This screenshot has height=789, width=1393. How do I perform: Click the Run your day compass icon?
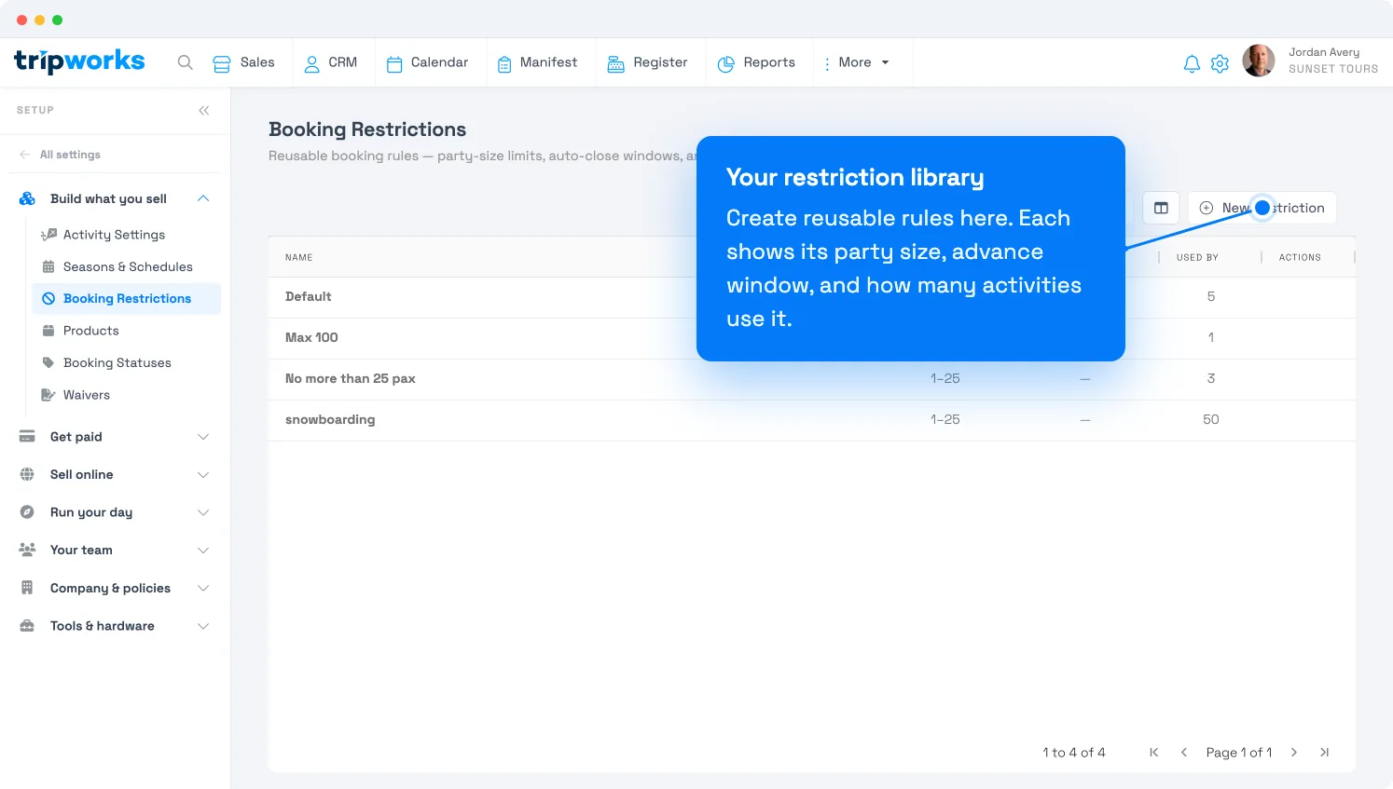click(x=27, y=512)
